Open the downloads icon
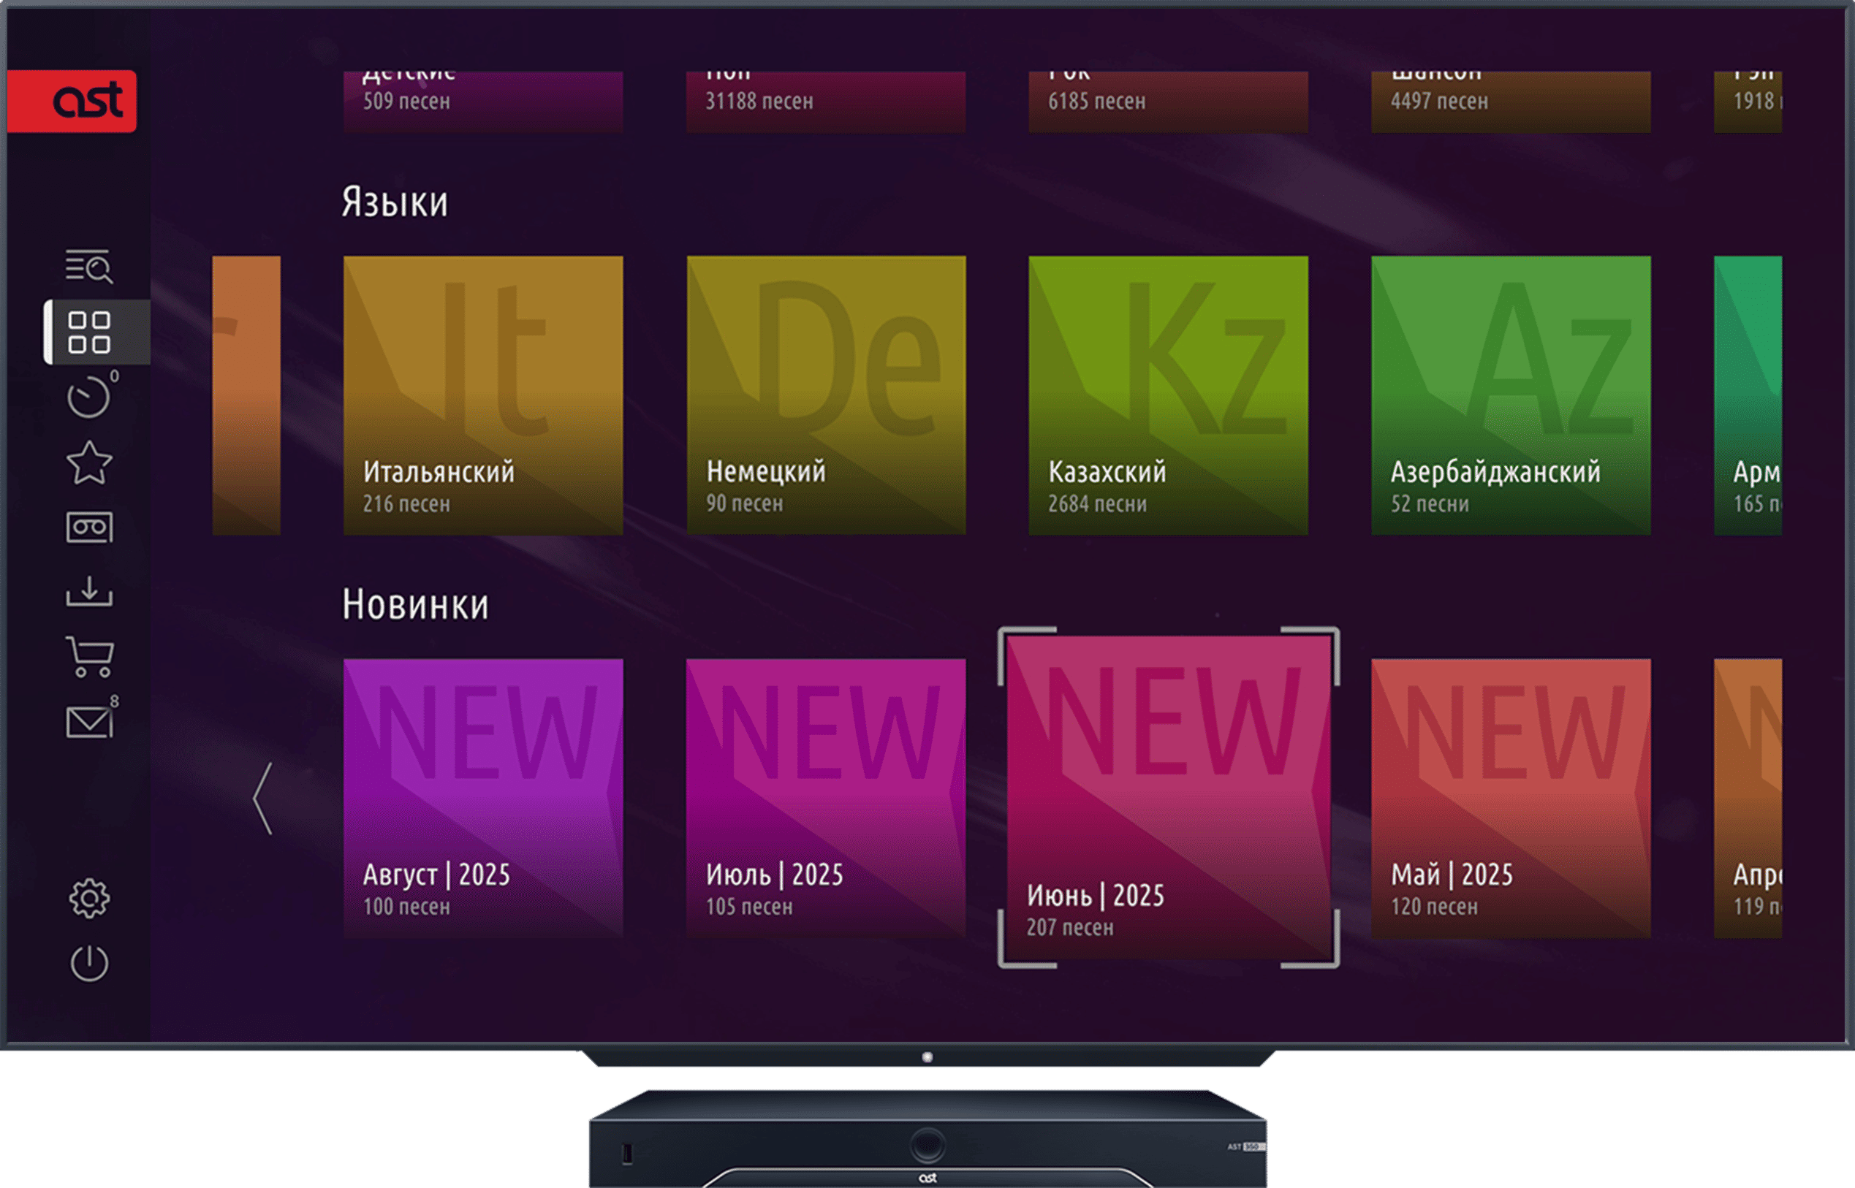The height and width of the screenshot is (1188, 1855). pos(88,592)
